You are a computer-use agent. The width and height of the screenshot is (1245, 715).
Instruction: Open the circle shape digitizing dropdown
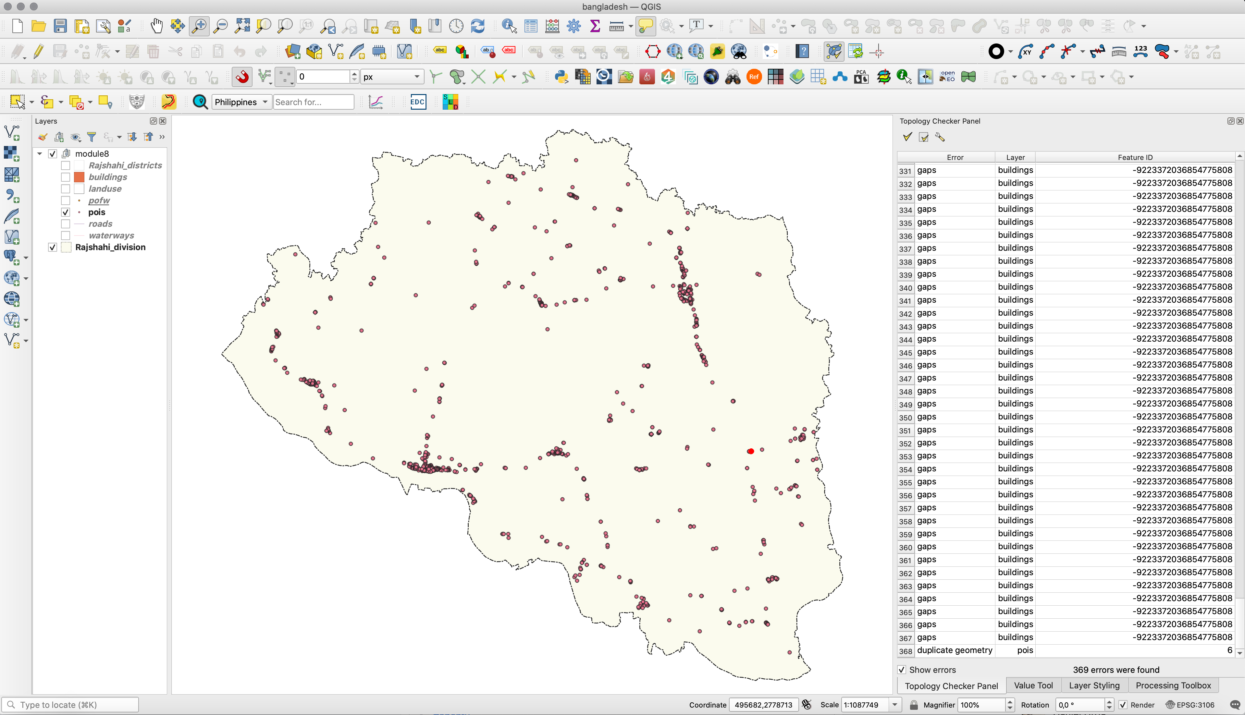point(1010,52)
